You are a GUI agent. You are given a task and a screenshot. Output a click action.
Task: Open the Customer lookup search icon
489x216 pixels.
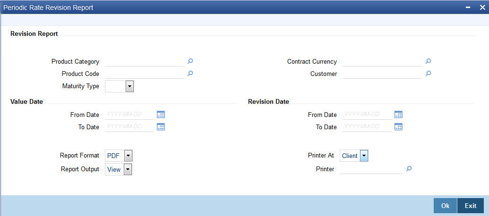coord(429,74)
